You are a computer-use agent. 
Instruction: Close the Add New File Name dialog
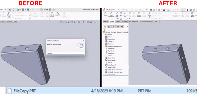coord(83,41)
